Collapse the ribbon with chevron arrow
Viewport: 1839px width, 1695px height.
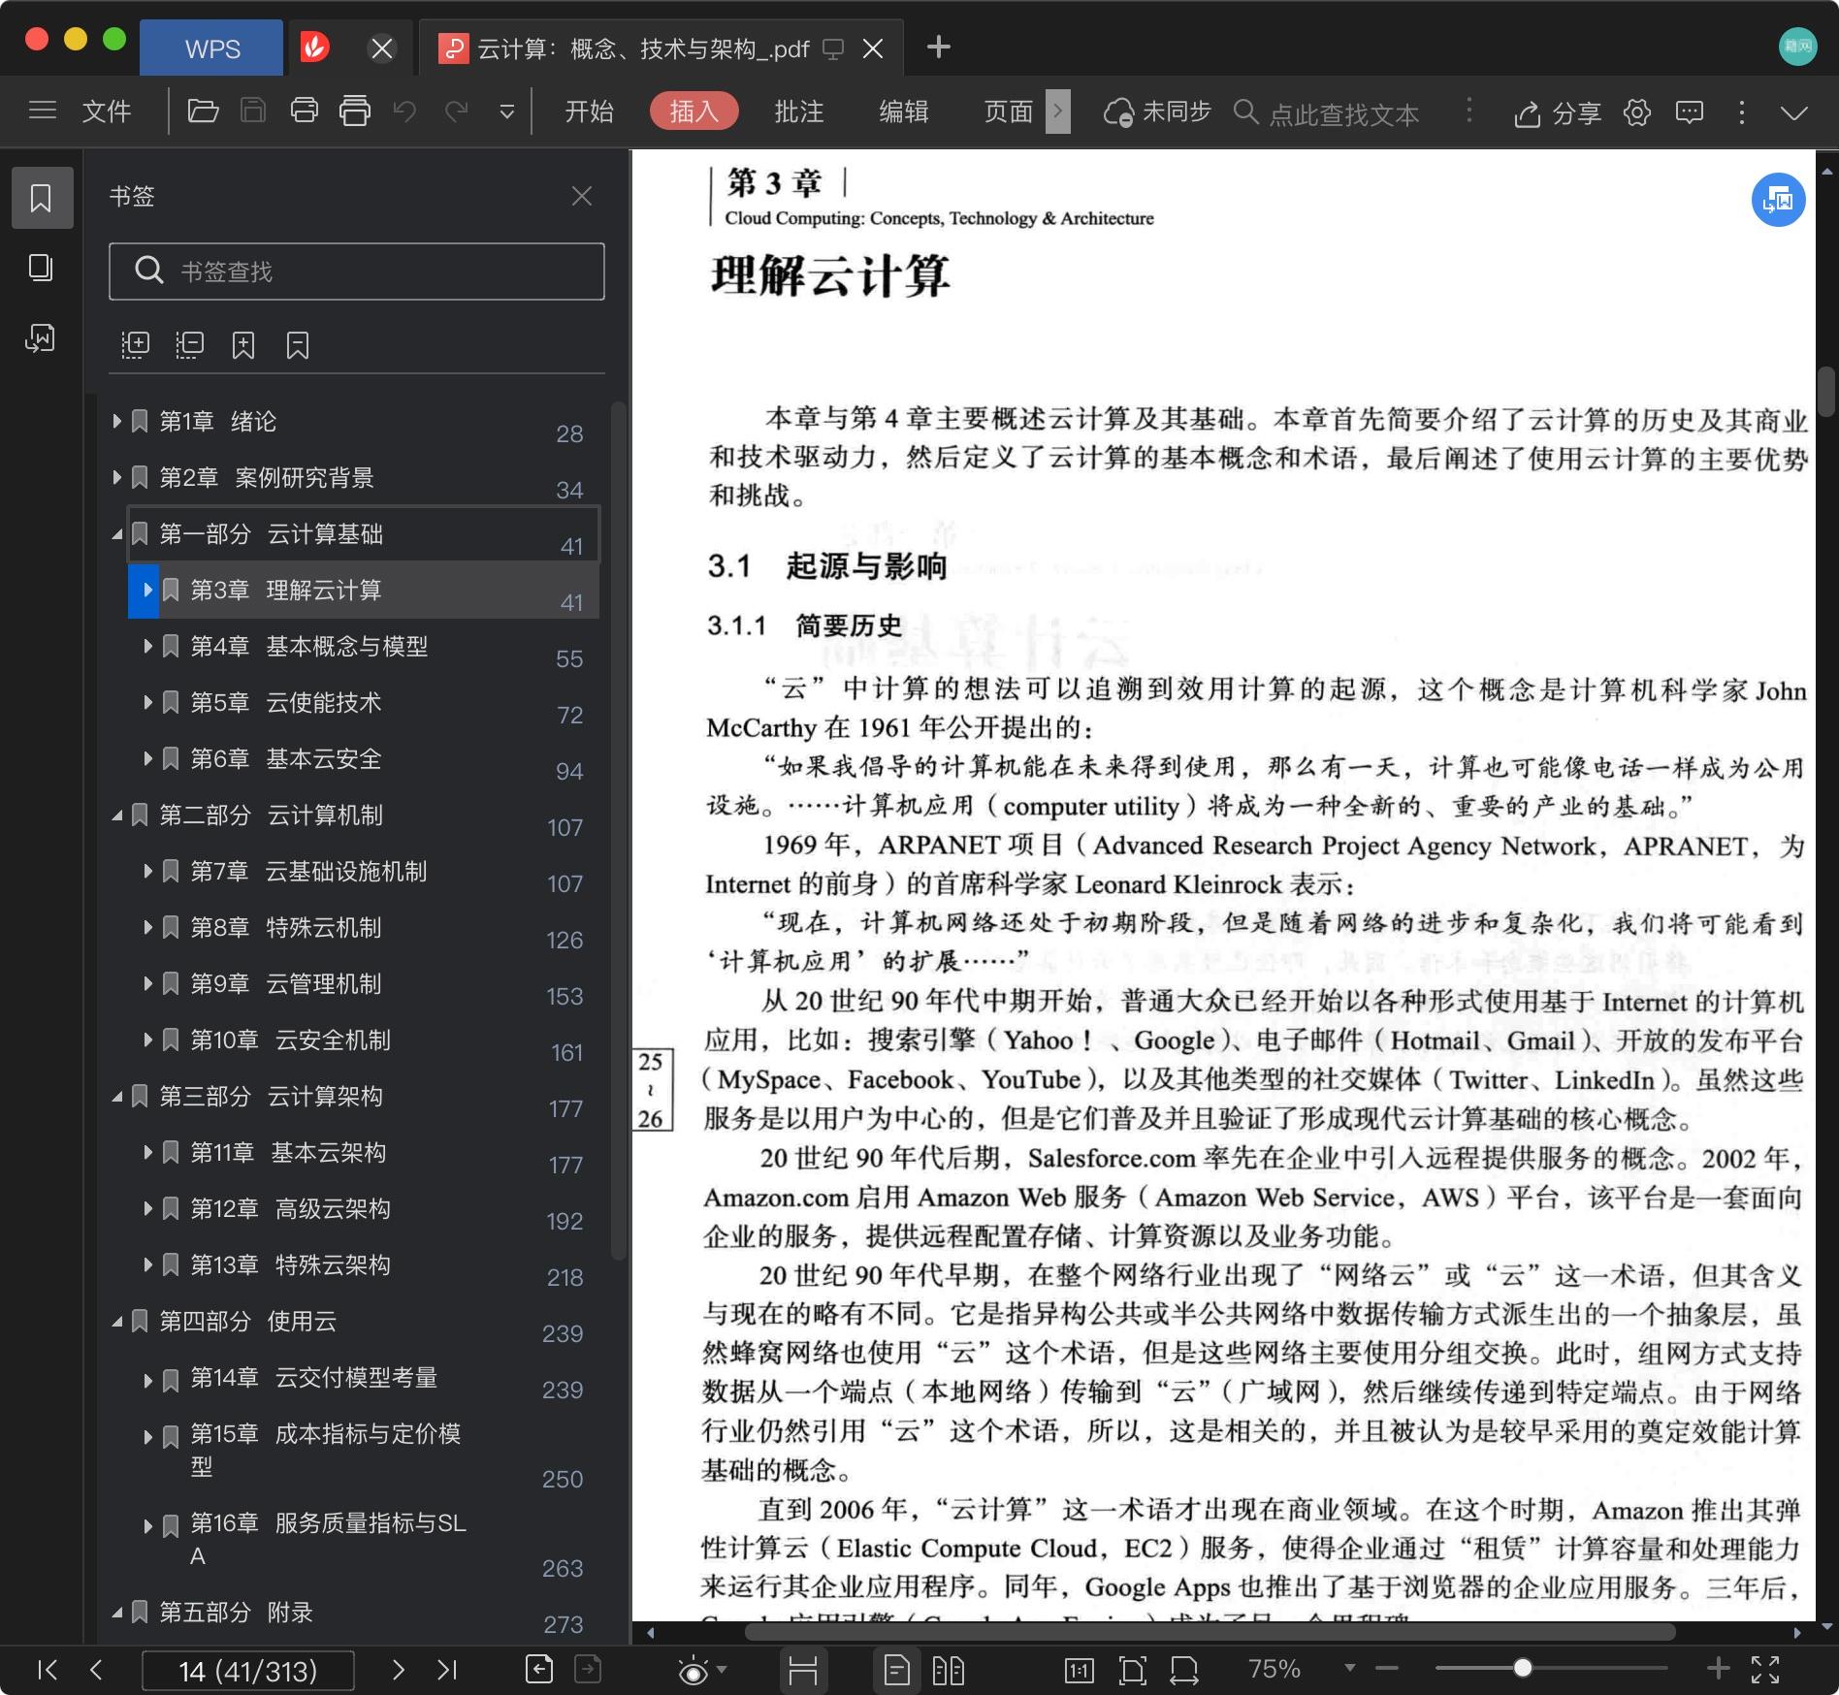coord(1794,112)
